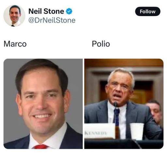Screen dimensions: 167x156
Task: Click the dark table edge in right photo
Action: pos(124,144)
